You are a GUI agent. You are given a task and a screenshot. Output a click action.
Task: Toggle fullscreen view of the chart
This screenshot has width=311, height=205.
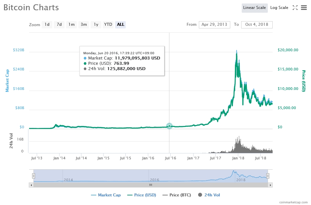[x=295, y=8]
